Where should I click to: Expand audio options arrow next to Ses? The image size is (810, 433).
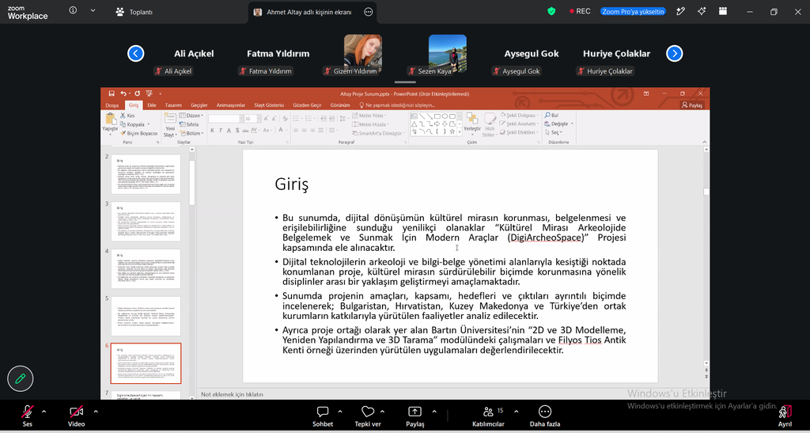coord(44,412)
